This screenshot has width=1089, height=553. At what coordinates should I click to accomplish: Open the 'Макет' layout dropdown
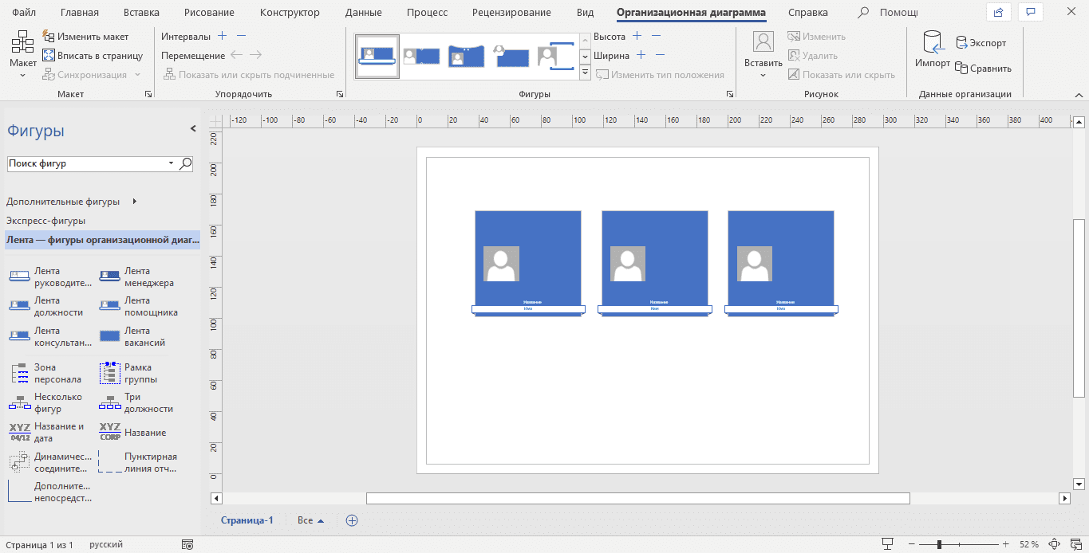coord(22,75)
